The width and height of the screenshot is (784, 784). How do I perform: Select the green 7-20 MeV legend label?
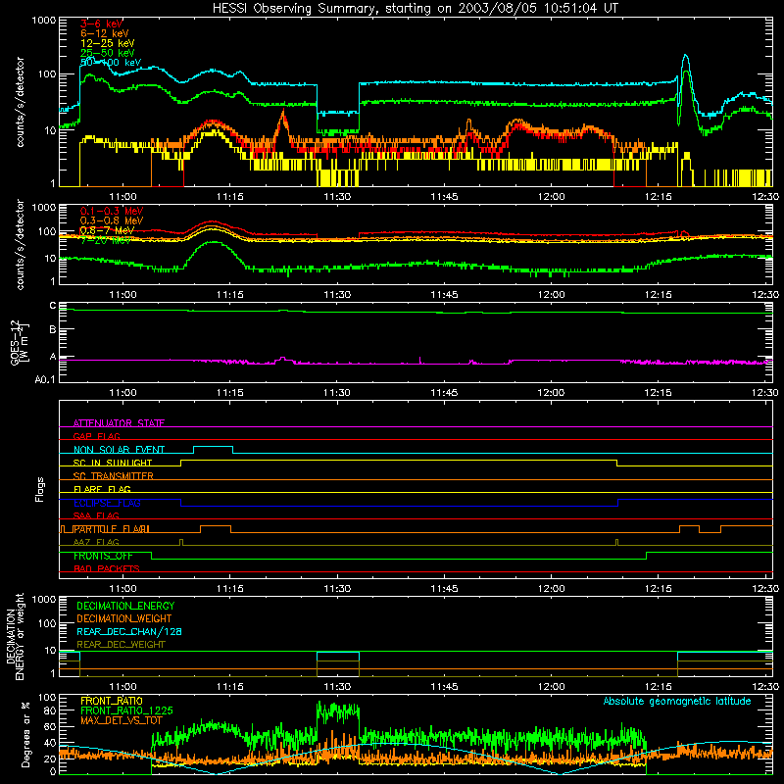click(x=106, y=240)
